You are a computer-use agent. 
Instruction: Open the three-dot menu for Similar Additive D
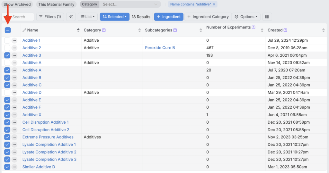(x=14, y=167)
